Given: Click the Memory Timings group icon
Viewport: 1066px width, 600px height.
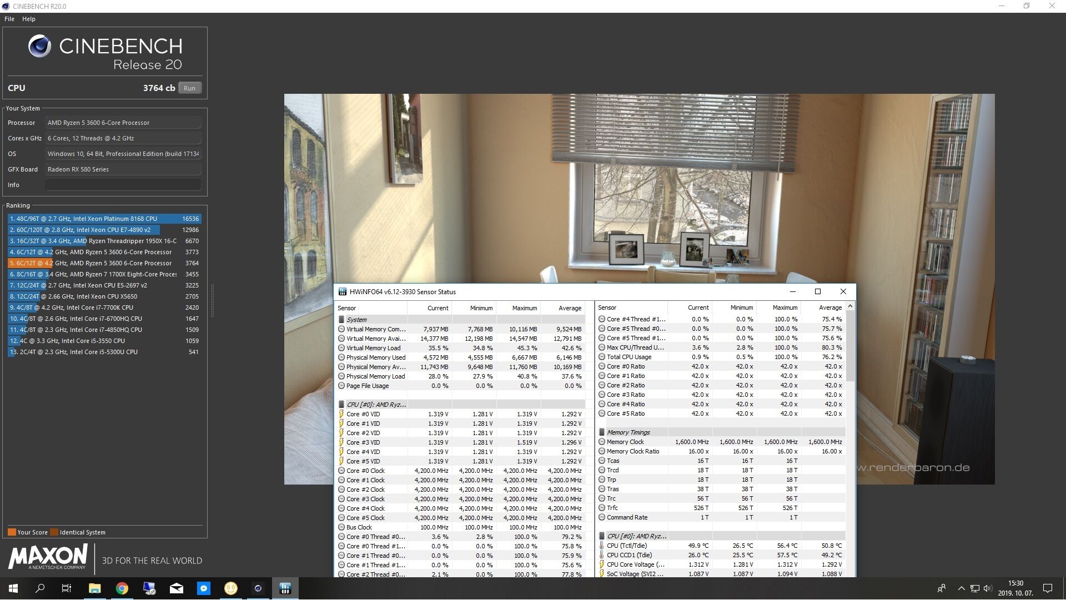Looking at the screenshot, I should (x=601, y=432).
